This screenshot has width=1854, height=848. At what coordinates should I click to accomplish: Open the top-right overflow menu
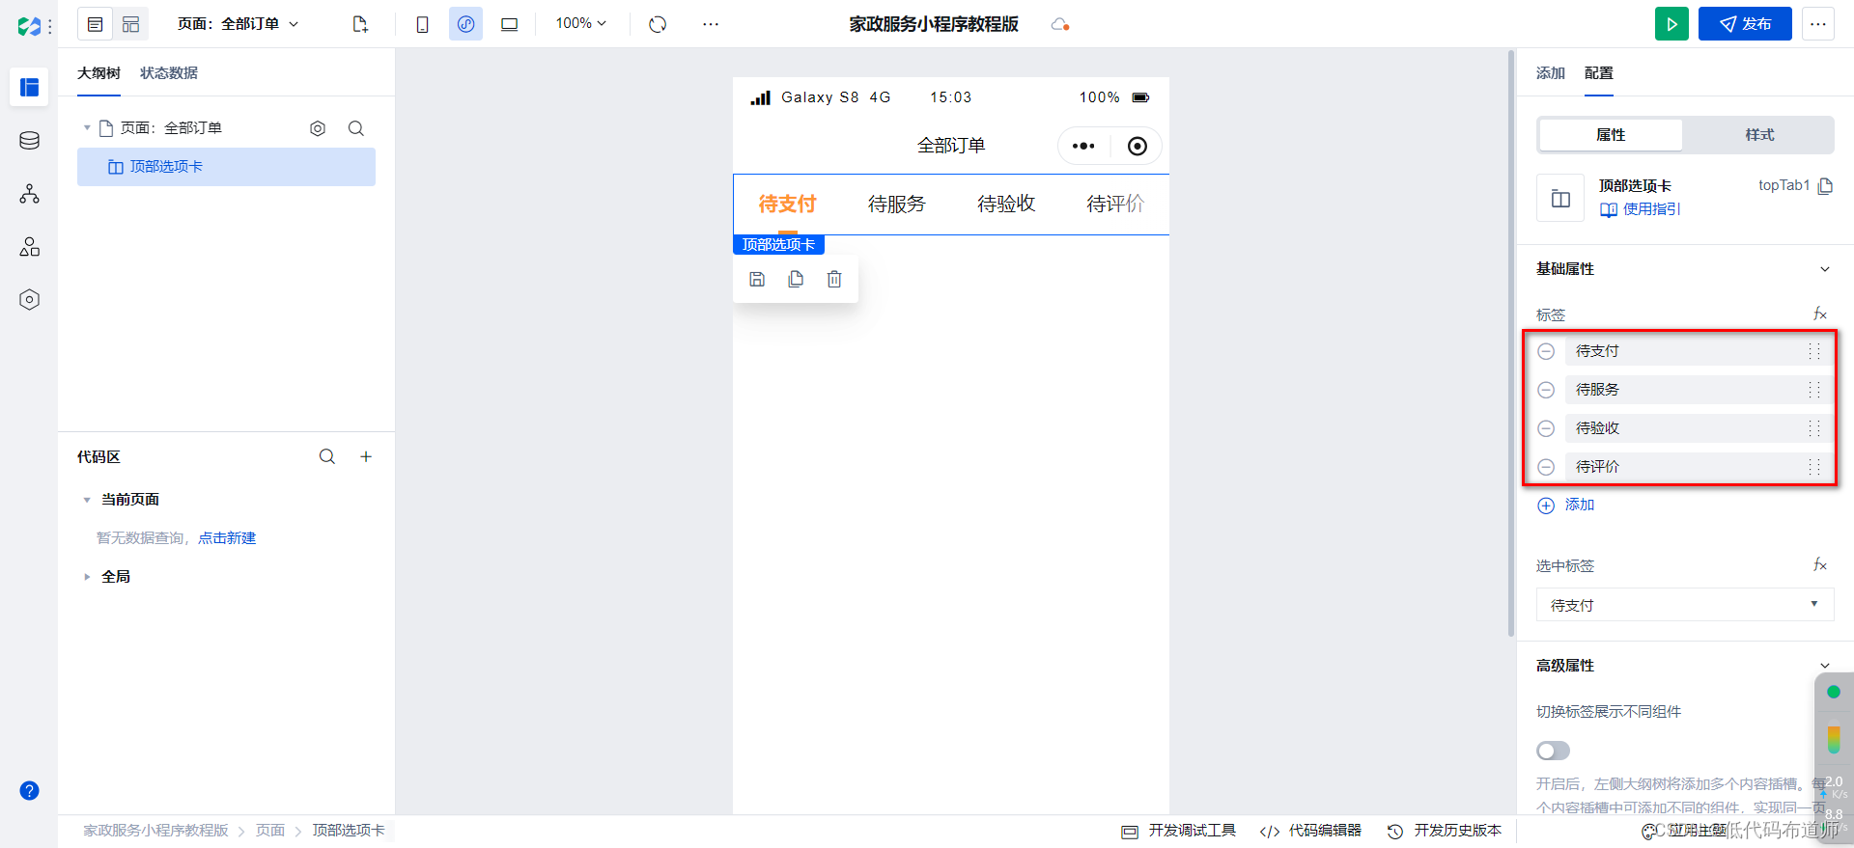tap(1818, 24)
